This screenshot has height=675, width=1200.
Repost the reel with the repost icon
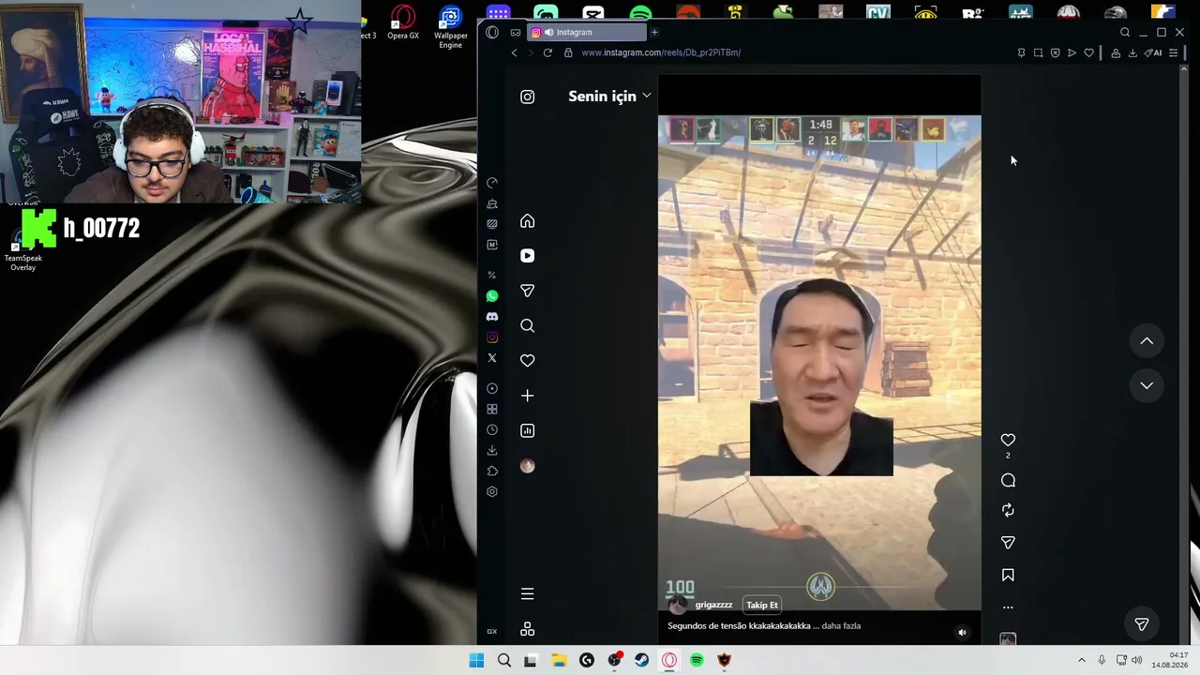1008,510
